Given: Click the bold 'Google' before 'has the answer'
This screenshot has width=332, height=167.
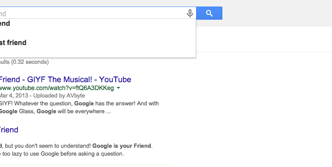Looking at the screenshot, I should click(x=84, y=104).
